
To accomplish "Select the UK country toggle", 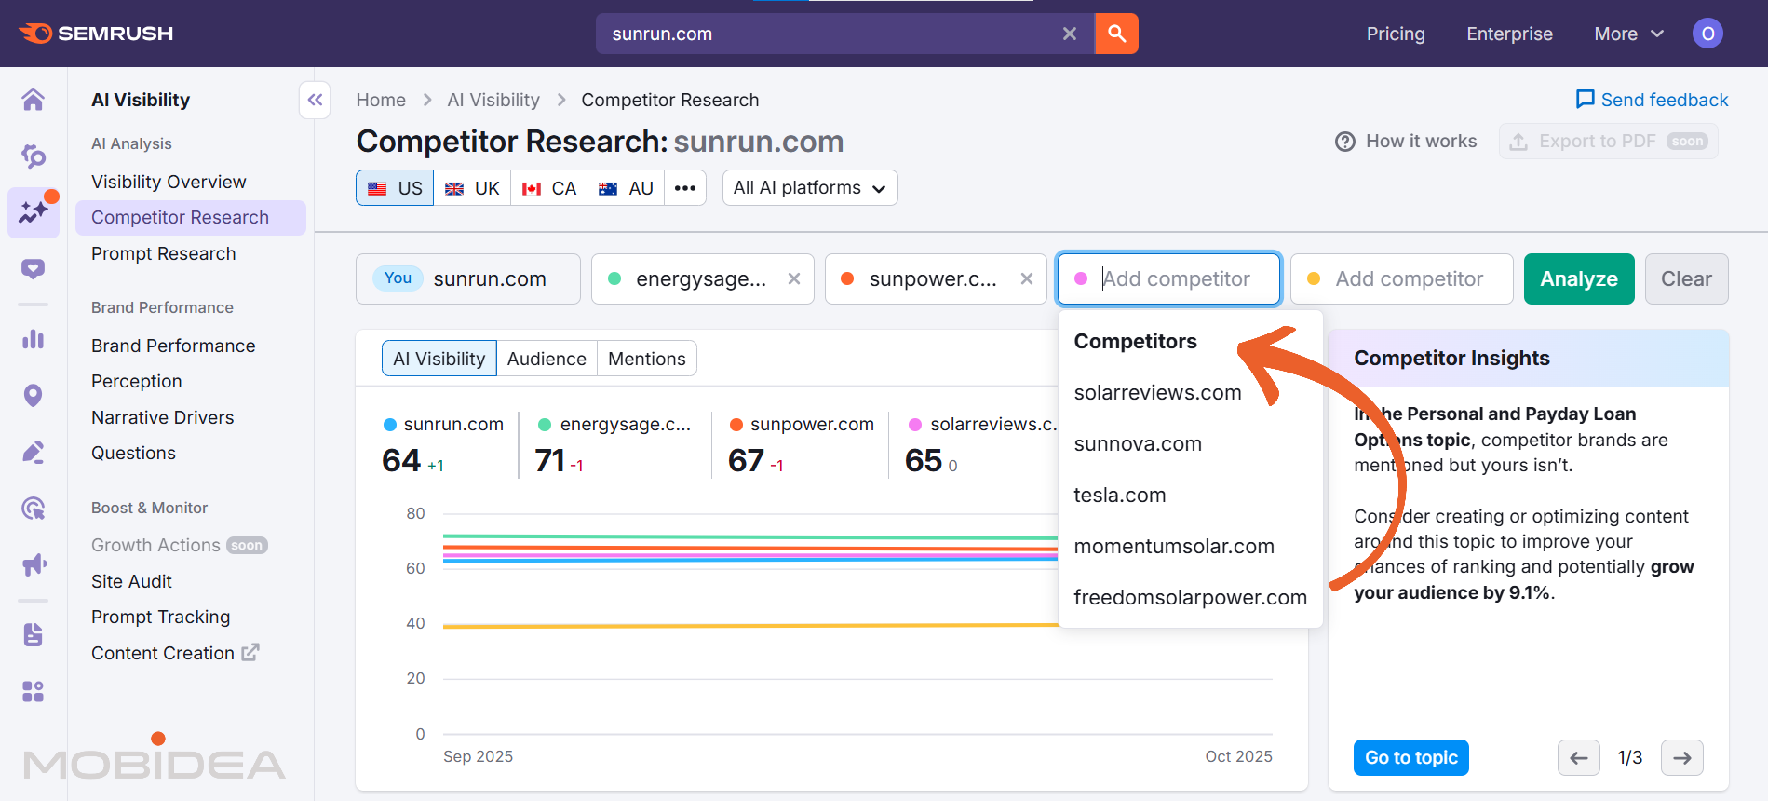I will (472, 188).
